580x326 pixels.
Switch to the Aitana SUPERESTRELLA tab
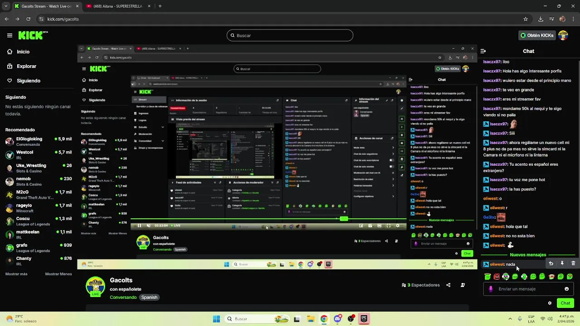(x=117, y=6)
